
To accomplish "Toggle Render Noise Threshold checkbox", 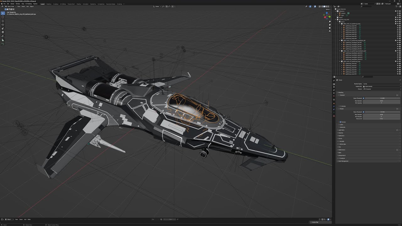I will 363,112.
